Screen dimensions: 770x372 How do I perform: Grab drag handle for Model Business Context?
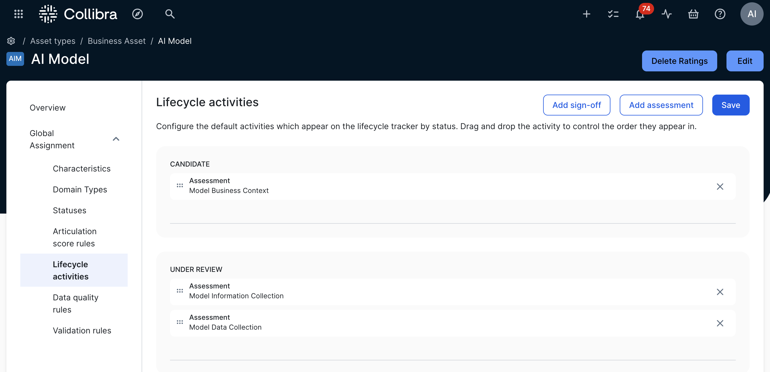tap(180, 186)
